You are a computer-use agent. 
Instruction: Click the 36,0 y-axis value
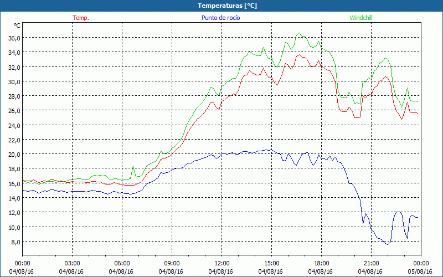(14, 38)
